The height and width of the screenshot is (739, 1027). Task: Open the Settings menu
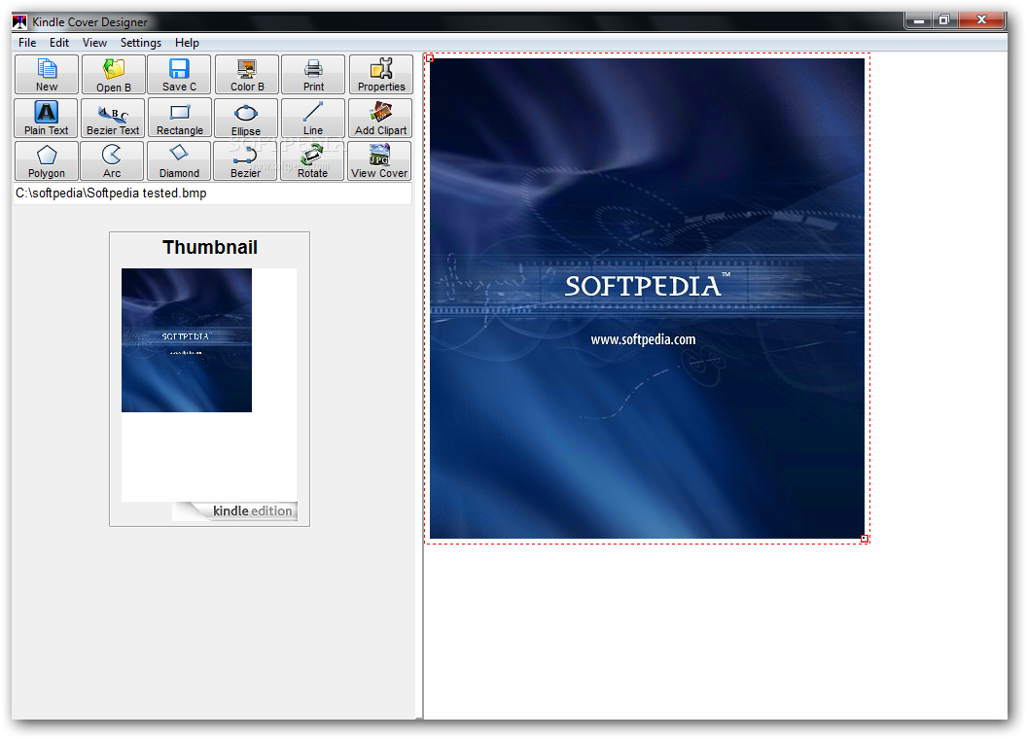(141, 43)
